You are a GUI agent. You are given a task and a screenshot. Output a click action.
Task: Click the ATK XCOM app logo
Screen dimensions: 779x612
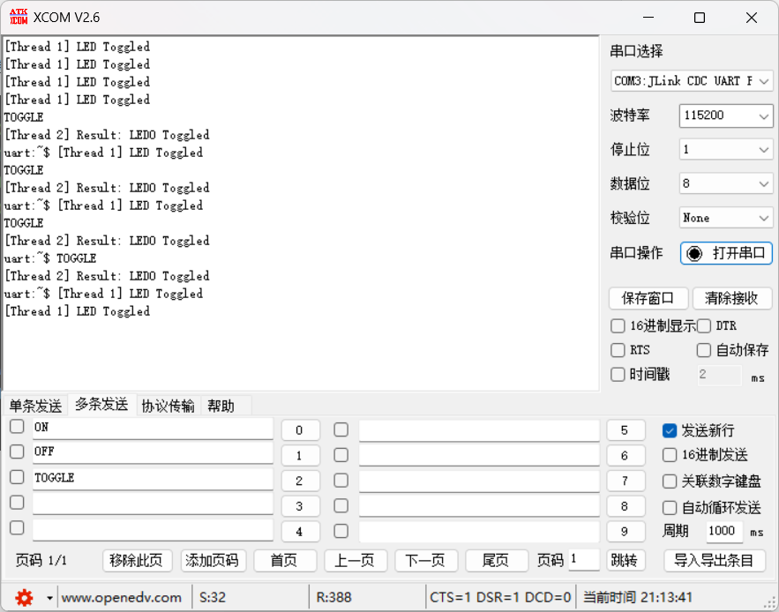(x=19, y=17)
